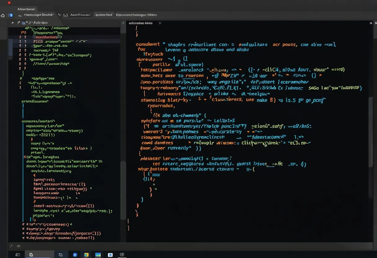This screenshot has width=377, height=258.
Task: Close the editor pane using the top-right X
Action: point(371,23)
